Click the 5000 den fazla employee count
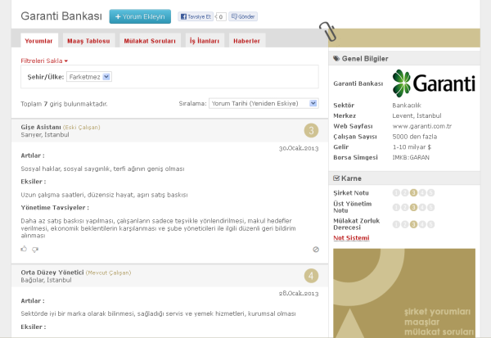 point(415,137)
